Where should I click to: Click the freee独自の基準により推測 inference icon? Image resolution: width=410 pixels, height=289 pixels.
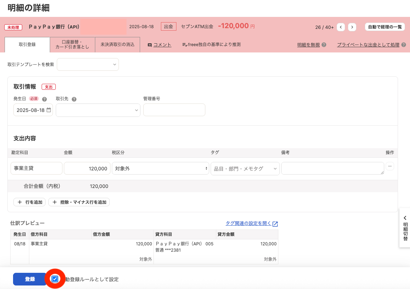(x=184, y=44)
